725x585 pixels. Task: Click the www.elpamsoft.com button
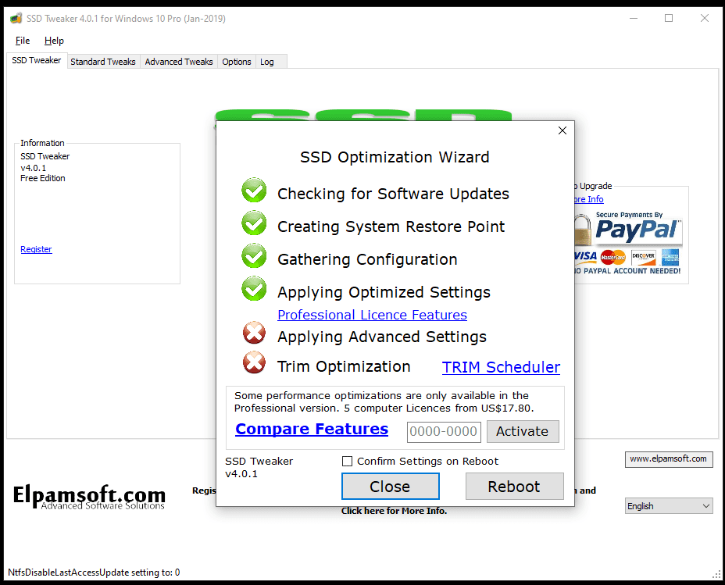(x=669, y=458)
